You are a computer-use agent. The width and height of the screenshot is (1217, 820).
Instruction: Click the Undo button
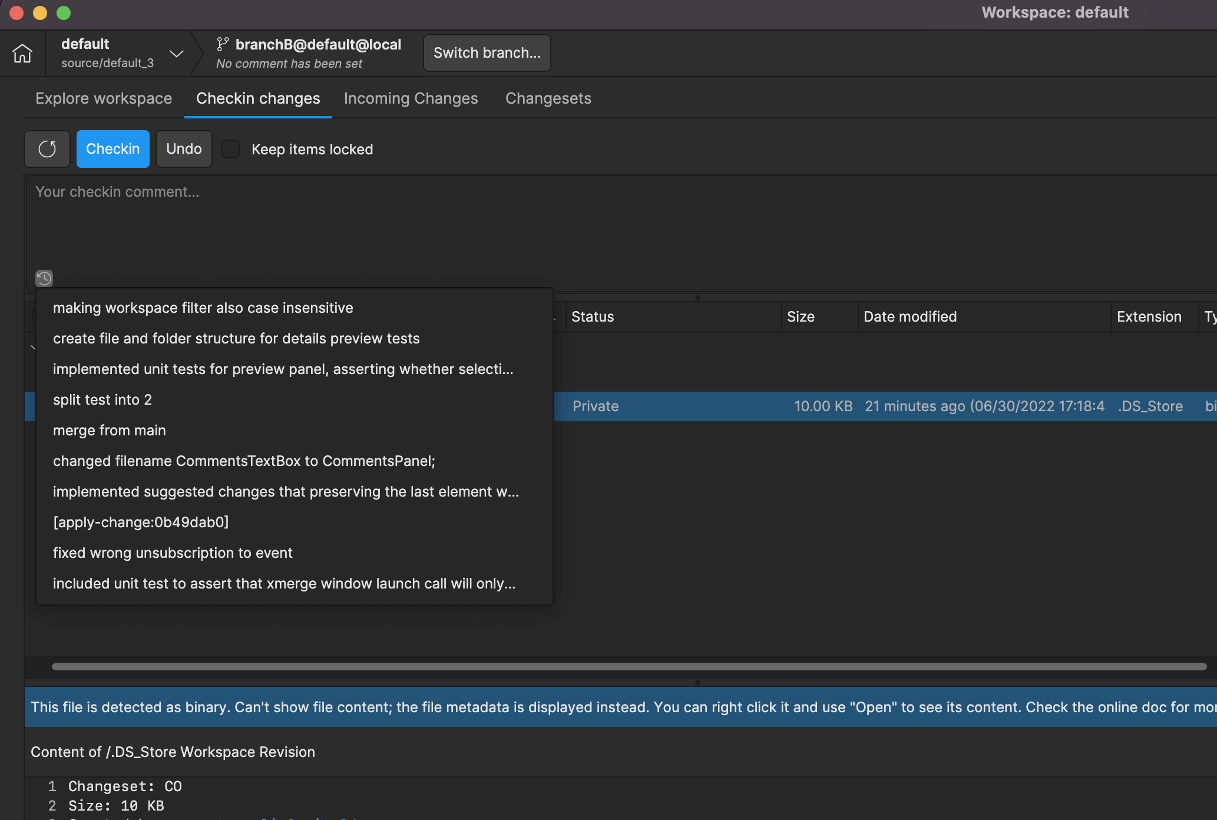[184, 148]
